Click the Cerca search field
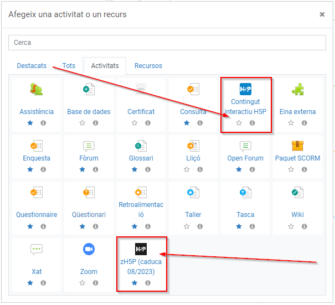This screenshot has height=305, width=335. (x=167, y=43)
